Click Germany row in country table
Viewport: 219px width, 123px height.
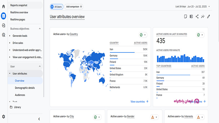[x=128, y=56]
